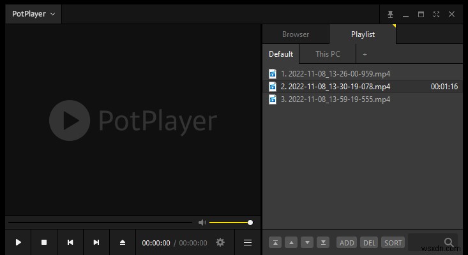Move selected item to bottom of playlist
The height and width of the screenshot is (255, 468).
323,242
